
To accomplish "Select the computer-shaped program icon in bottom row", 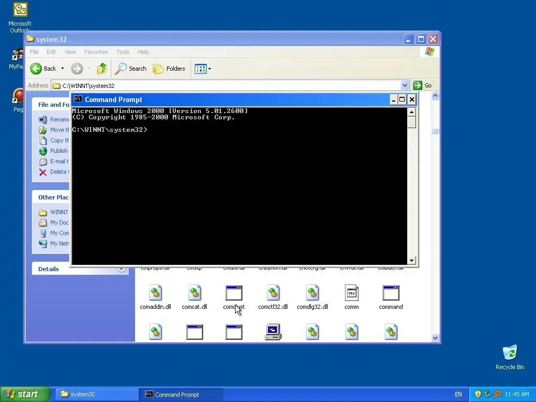I will pos(273,332).
